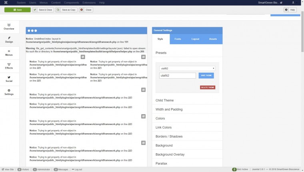Viewport: 304px width, 172px height.
Task: Click General Settings panel header
Action: click(x=187, y=30)
